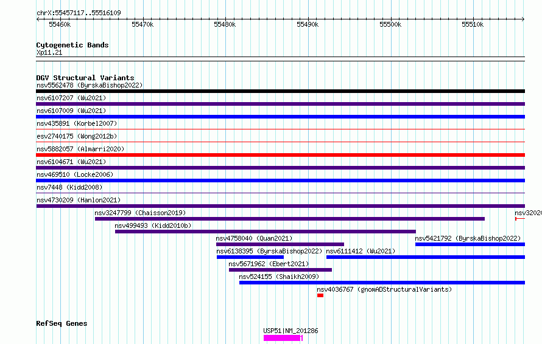Click the ruler's left arrow end
The height and width of the screenshot is (344, 542).
click(x=38, y=19)
